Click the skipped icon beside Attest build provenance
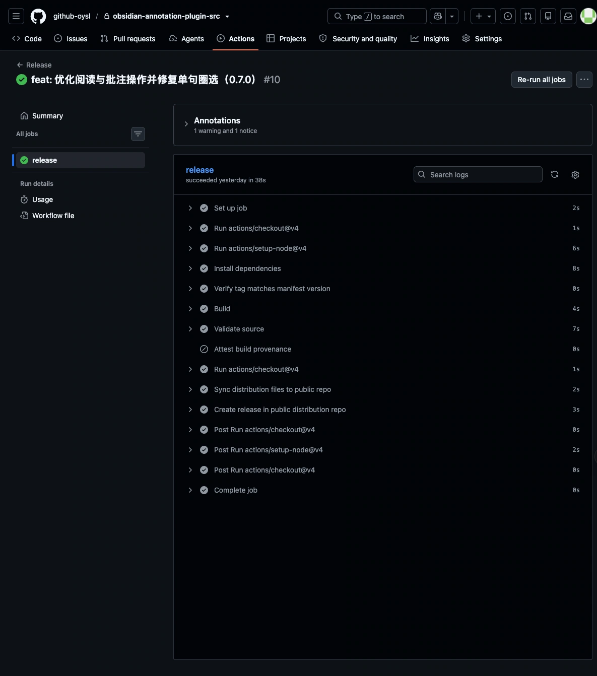This screenshot has width=597, height=676. 204,349
